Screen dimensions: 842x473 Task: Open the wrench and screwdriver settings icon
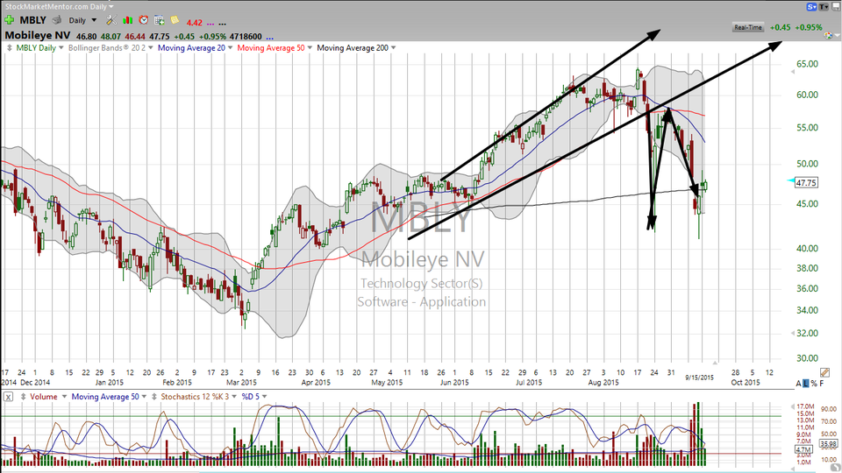coord(111,20)
